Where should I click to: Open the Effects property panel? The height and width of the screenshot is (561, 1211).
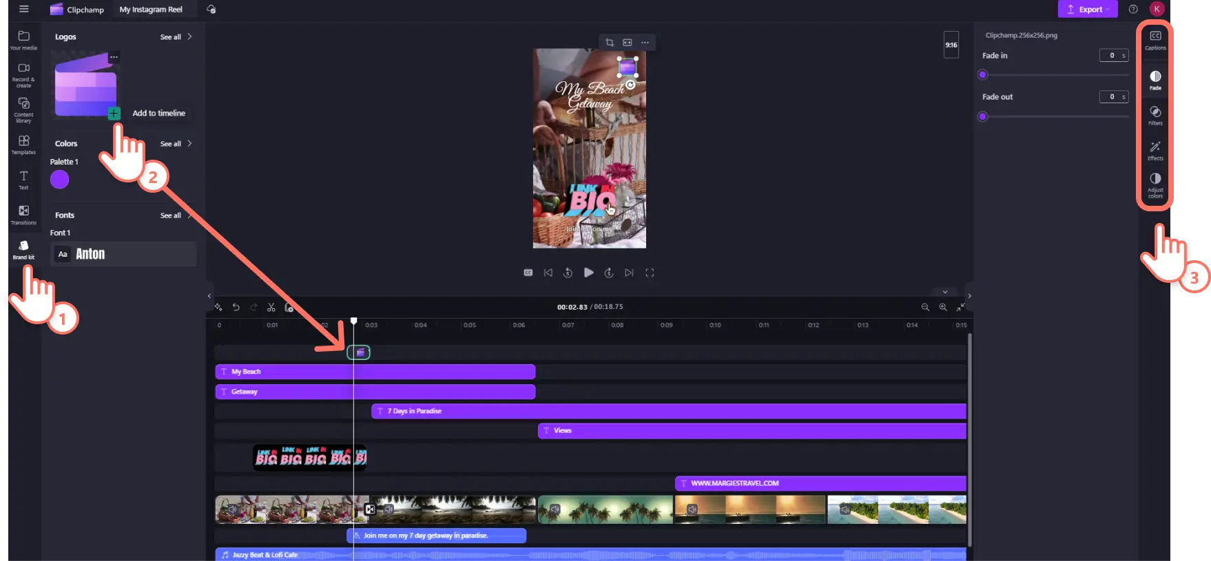tap(1156, 150)
